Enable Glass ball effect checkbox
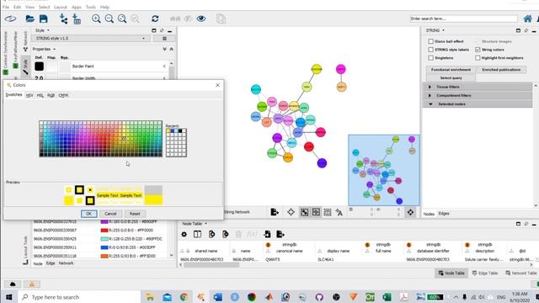Viewport: 539px width, 303px height. point(430,41)
